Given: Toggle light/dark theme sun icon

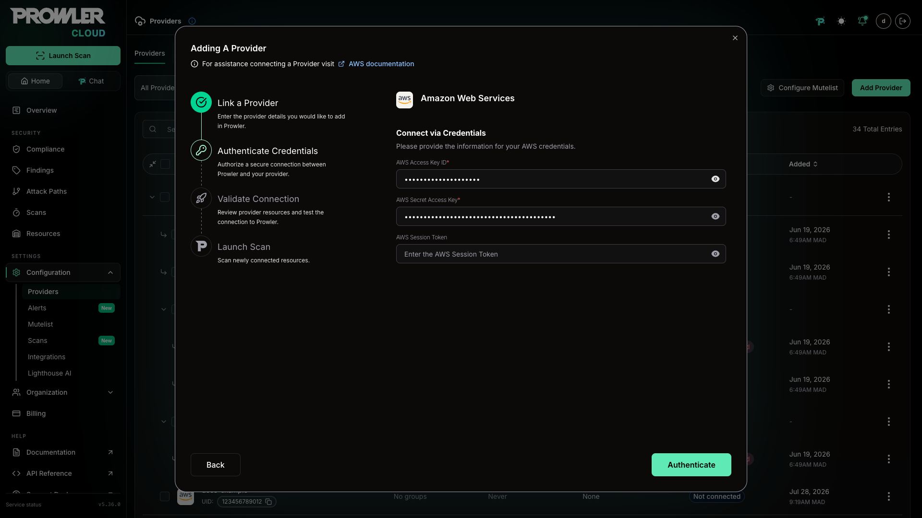Looking at the screenshot, I should click(841, 21).
